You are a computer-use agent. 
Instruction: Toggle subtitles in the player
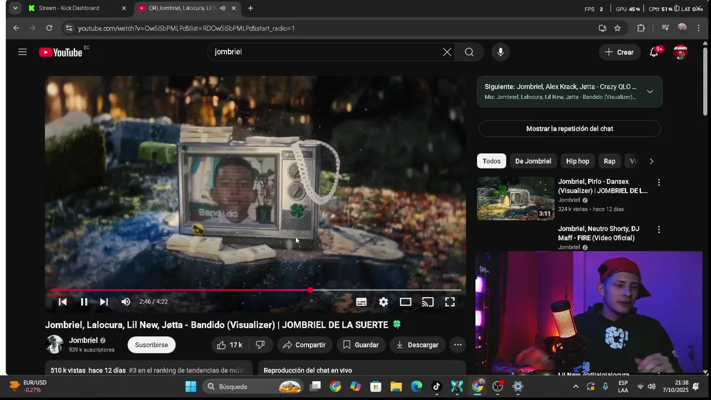361,302
